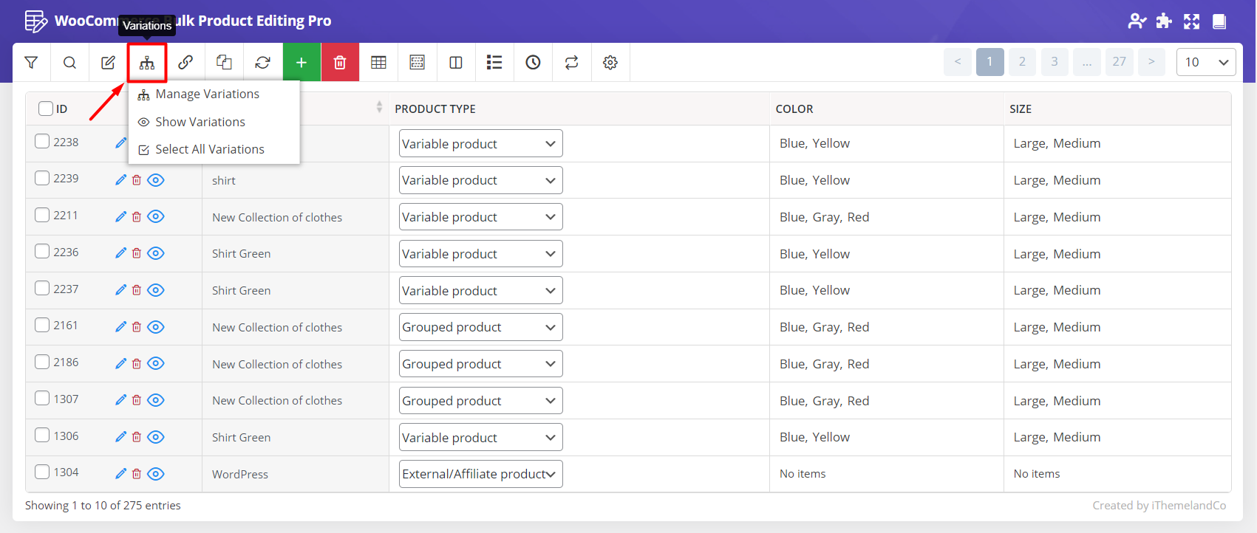
Task: Go to page 27 in pagination
Action: click(x=1119, y=62)
